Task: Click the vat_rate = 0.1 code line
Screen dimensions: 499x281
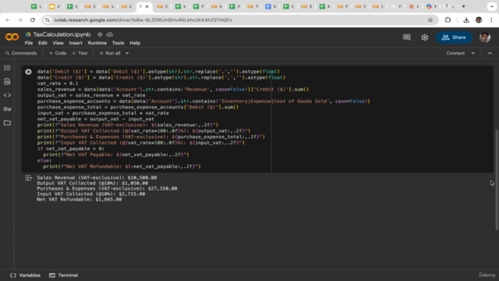Action: click(58, 84)
